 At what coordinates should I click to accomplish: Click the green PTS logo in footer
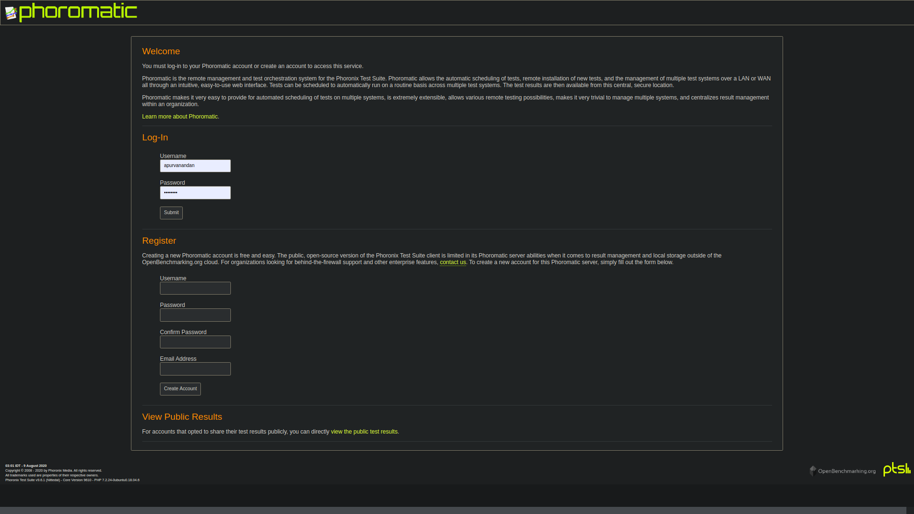pos(897,469)
